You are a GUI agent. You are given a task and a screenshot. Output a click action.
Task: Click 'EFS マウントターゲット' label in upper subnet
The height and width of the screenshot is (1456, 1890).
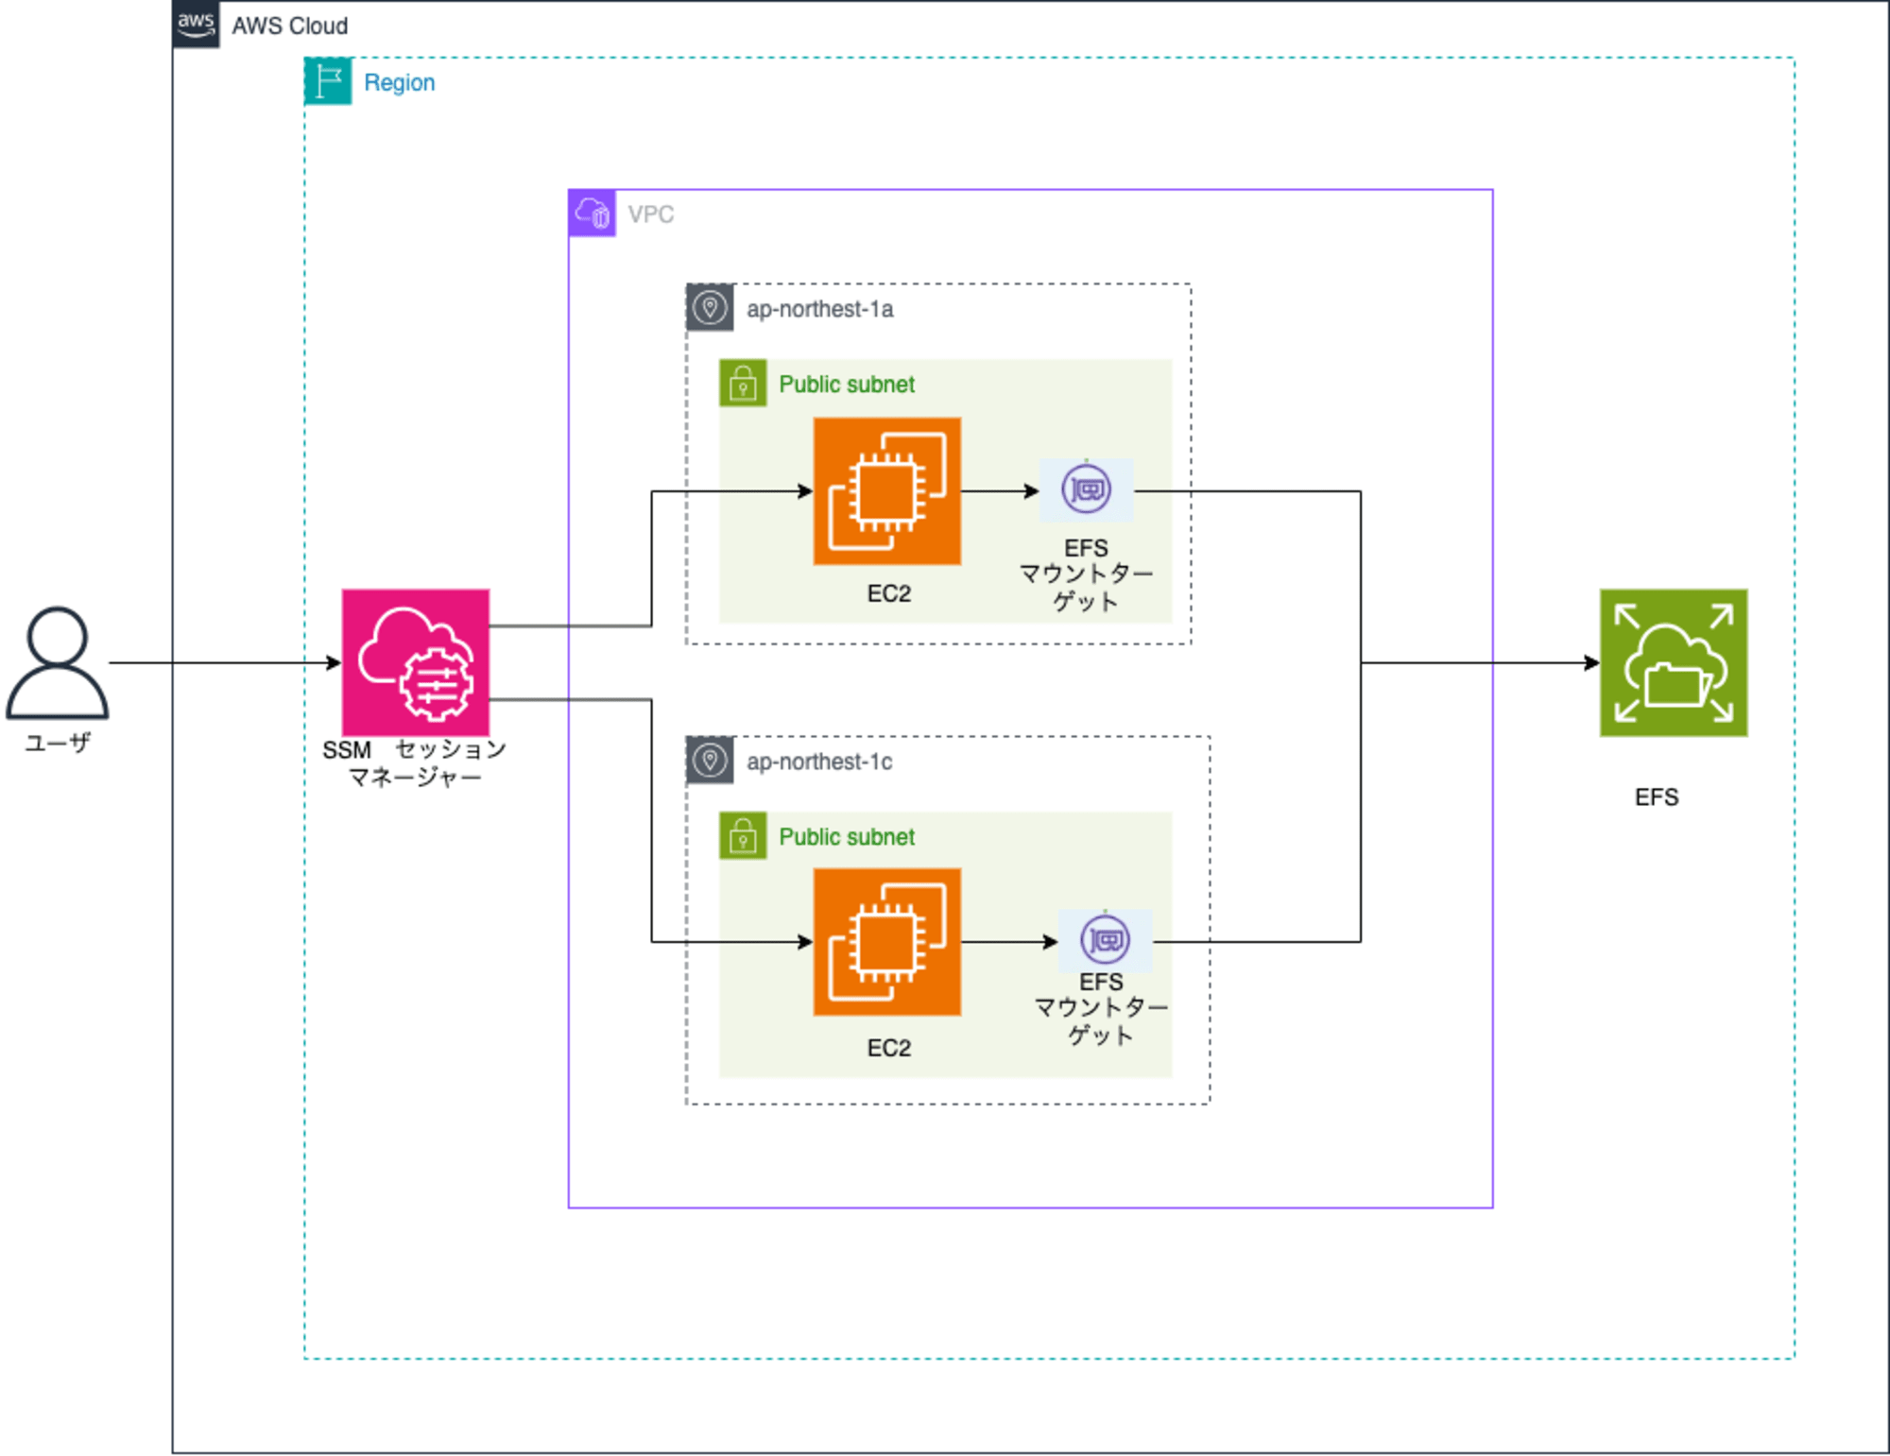tap(1087, 574)
